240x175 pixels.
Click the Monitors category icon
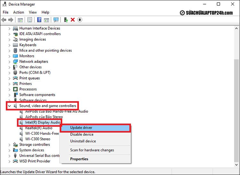tap(15, 56)
